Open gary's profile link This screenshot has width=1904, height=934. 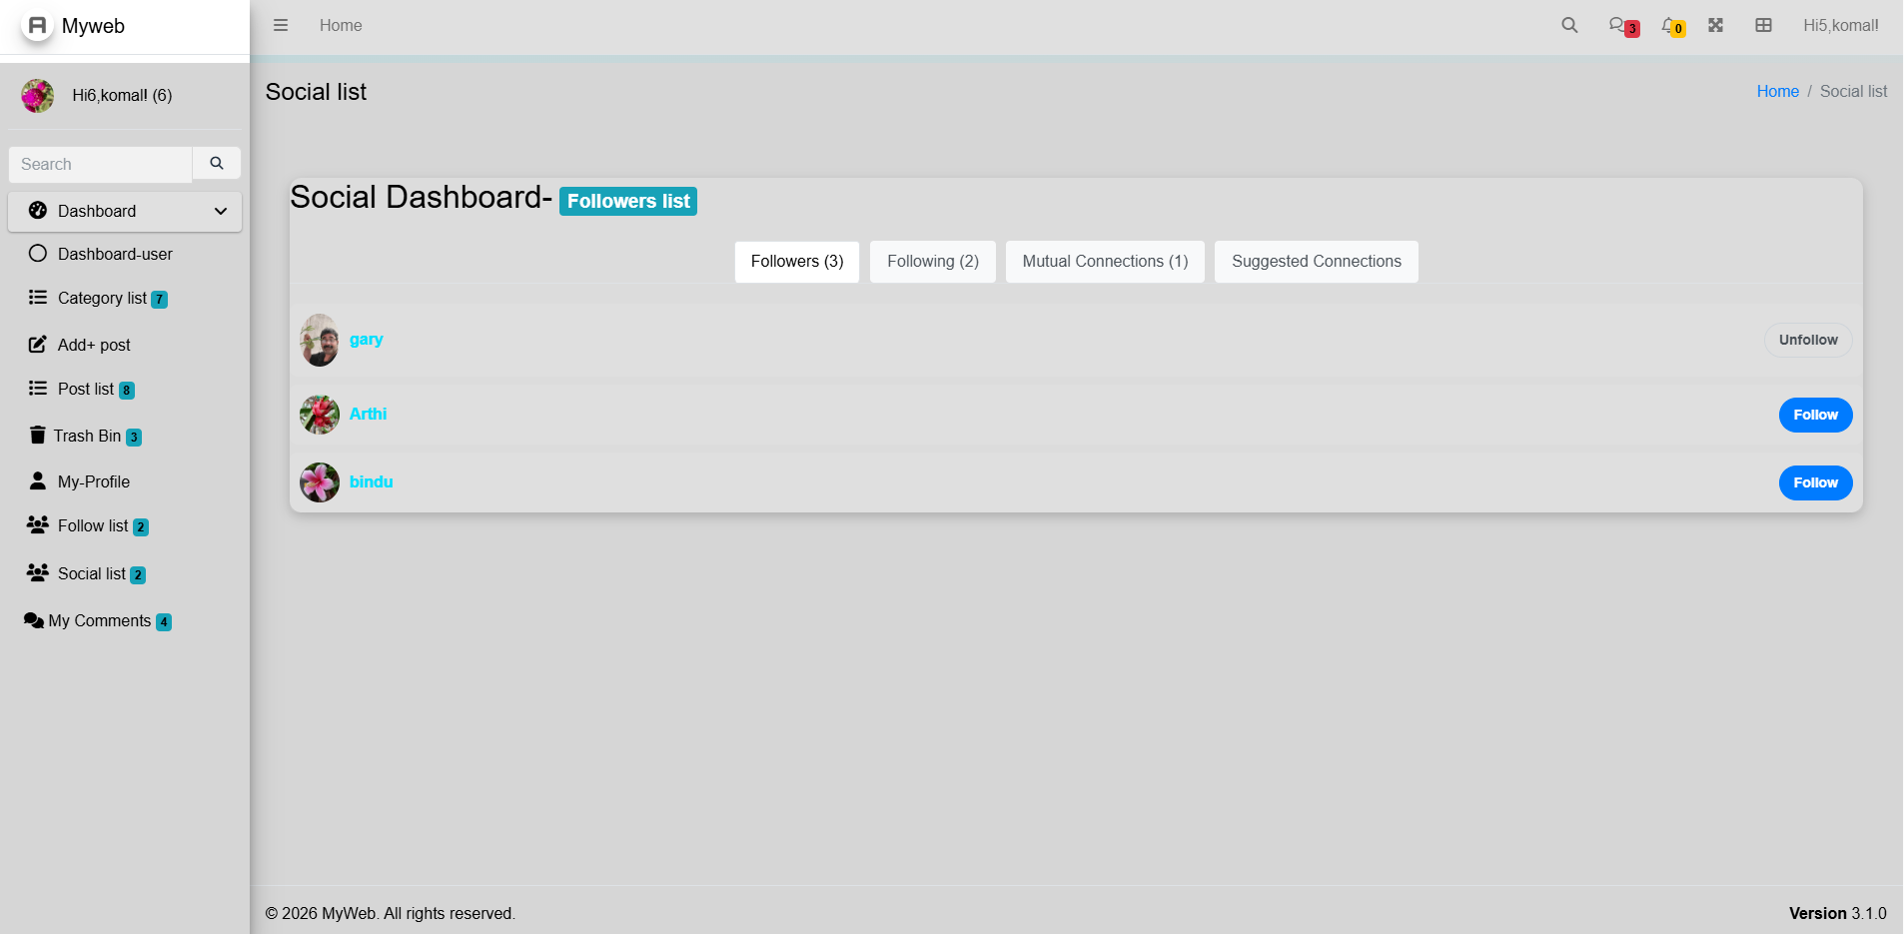coord(366,340)
